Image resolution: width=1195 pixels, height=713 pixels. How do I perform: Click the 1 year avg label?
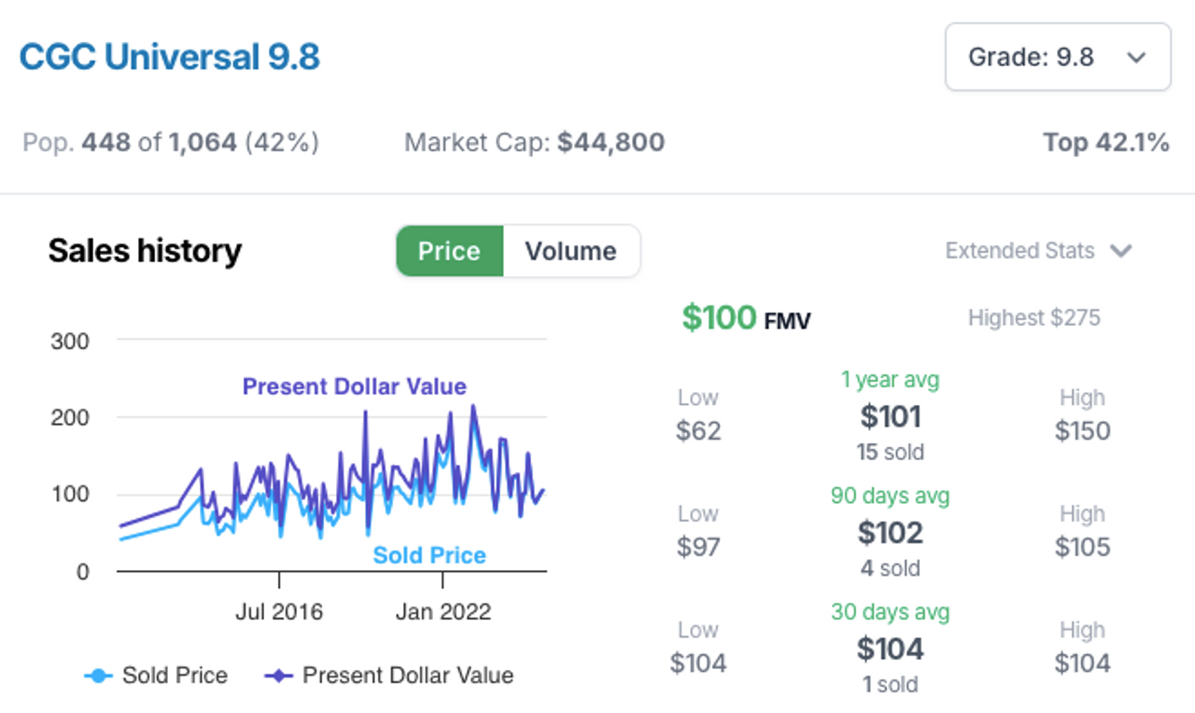click(x=890, y=380)
